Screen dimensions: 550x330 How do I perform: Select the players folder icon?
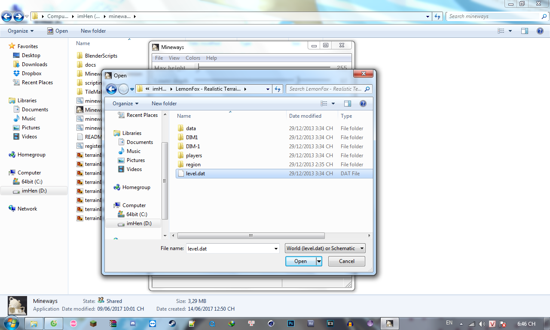pyautogui.click(x=180, y=156)
